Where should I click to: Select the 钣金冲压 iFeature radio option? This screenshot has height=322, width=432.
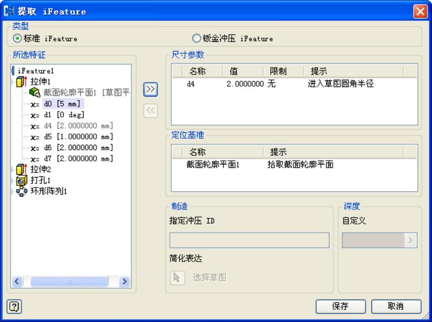coord(197,38)
